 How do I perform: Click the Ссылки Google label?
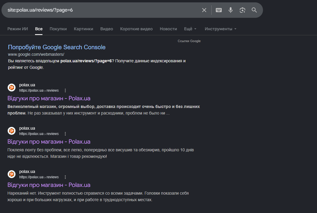coord(189,41)
